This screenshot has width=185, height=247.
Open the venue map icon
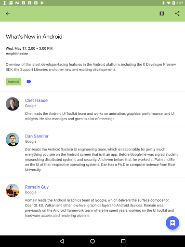(x=162, y=14)
